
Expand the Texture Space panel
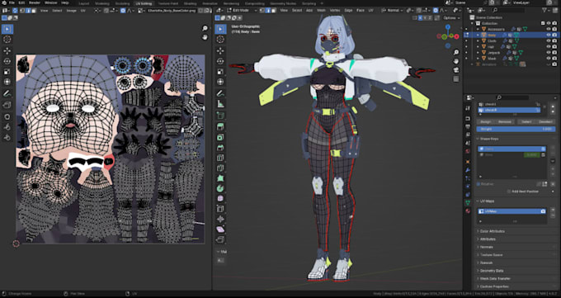coord(491,255)
